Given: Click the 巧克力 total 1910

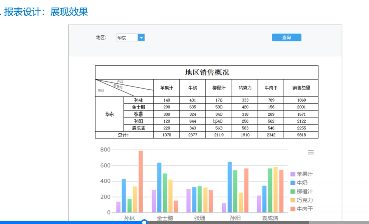Looking at the screenshot, I should click(x=245, y=135).
